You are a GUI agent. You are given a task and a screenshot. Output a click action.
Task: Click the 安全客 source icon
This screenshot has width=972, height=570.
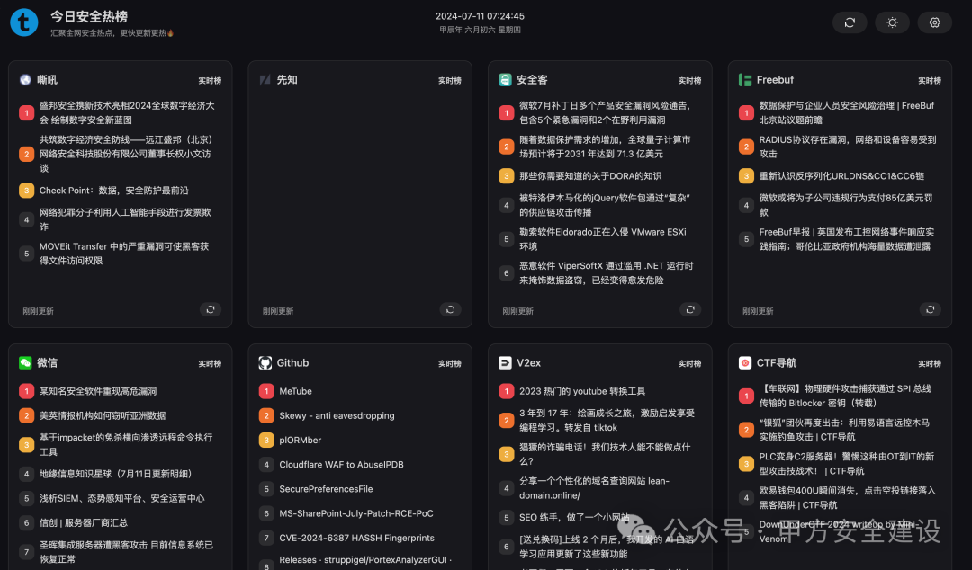point(505,79)
